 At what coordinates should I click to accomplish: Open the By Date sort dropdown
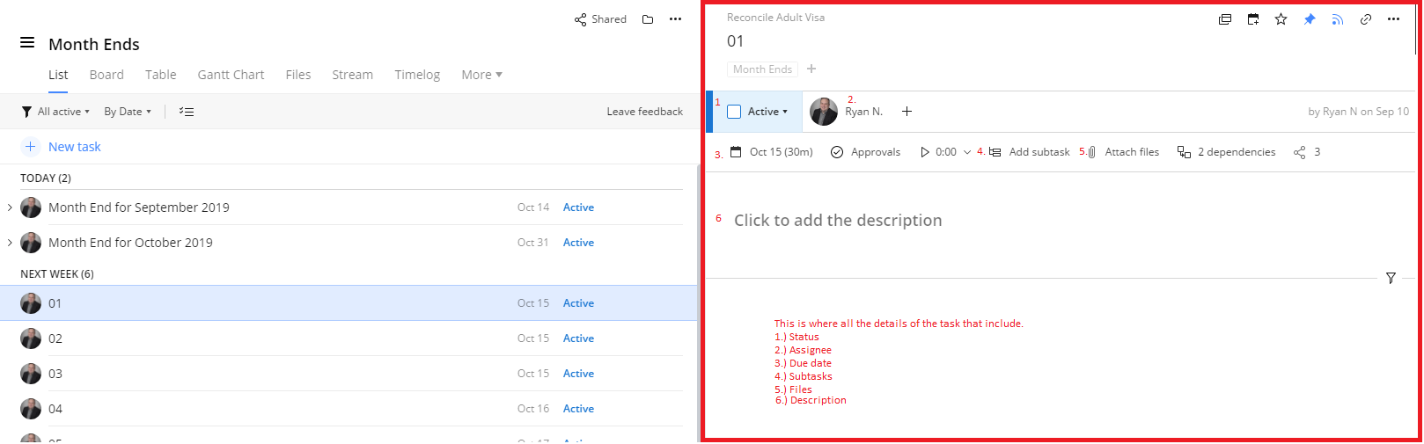[x=128, y=112]
